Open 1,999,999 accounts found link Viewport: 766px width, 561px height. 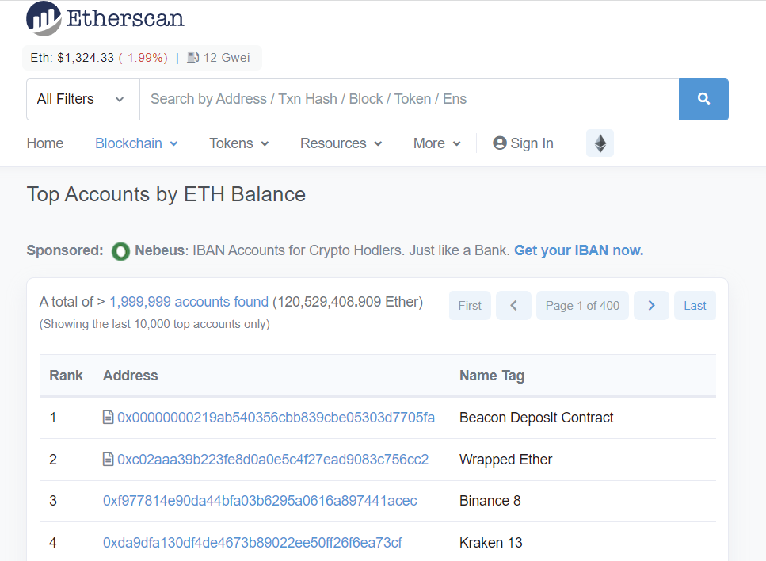point(189,302)
